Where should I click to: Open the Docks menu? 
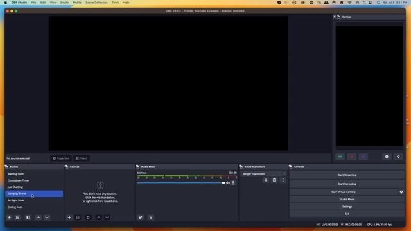click(64, 3)
